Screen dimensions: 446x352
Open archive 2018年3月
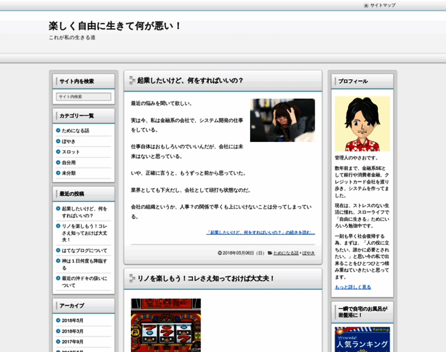(x=72, y=331)
